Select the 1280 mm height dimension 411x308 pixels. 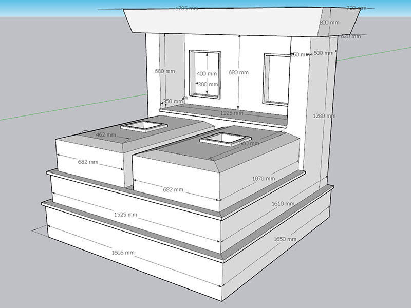tap(324, 116)
